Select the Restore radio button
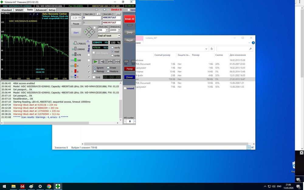 108,71
